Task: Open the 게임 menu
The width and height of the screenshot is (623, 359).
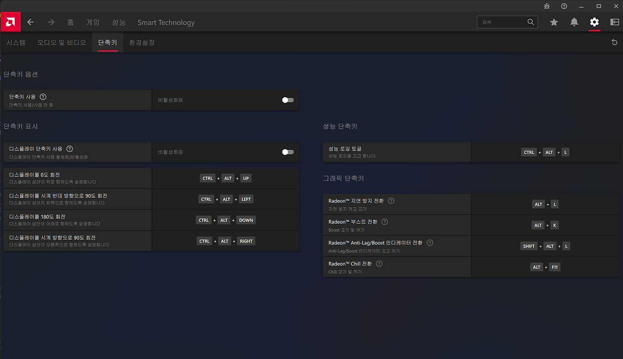Action: 92,22
